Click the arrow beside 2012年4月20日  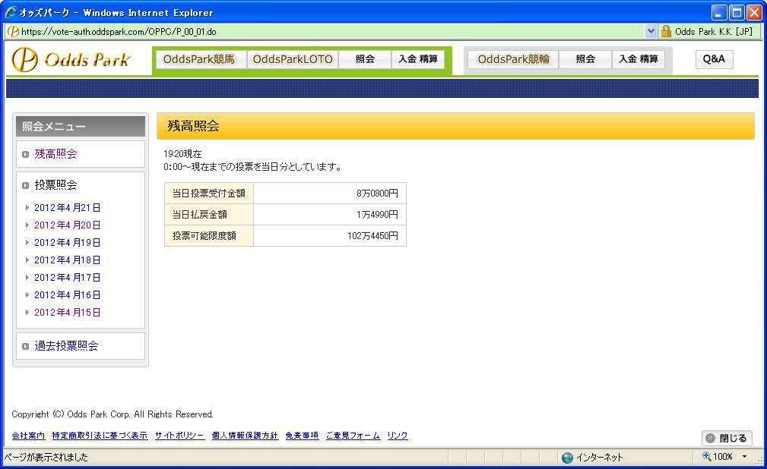coord(27,225)
